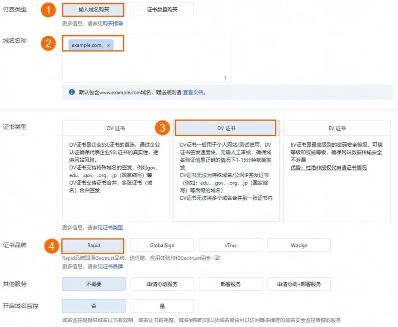Remove the example.com domain tag

(x=108, y=45)
